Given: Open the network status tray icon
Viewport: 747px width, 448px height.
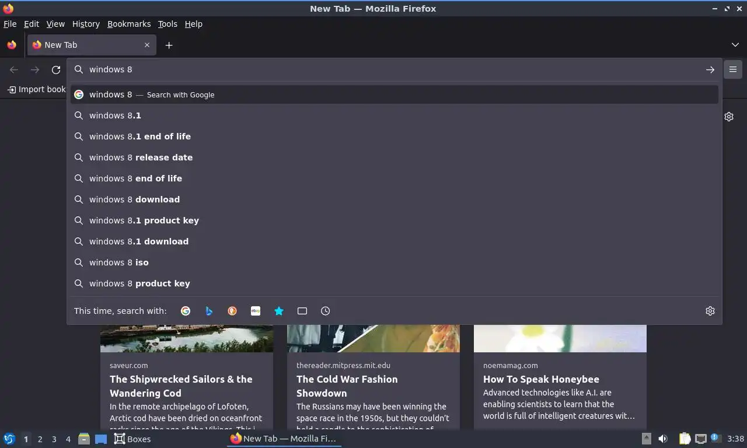Looking at the screenshot, I should click(x=700, y=439).
